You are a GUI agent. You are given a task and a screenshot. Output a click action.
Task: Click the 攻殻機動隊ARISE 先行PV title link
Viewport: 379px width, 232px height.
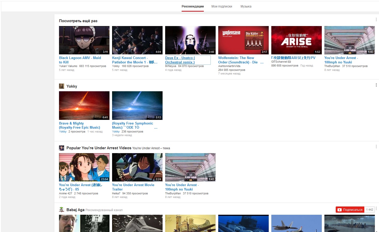click(293, 58)
